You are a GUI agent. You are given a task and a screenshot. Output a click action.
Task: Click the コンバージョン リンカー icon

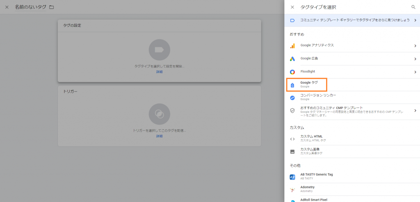pyautogui.click(x=292, y=98)
